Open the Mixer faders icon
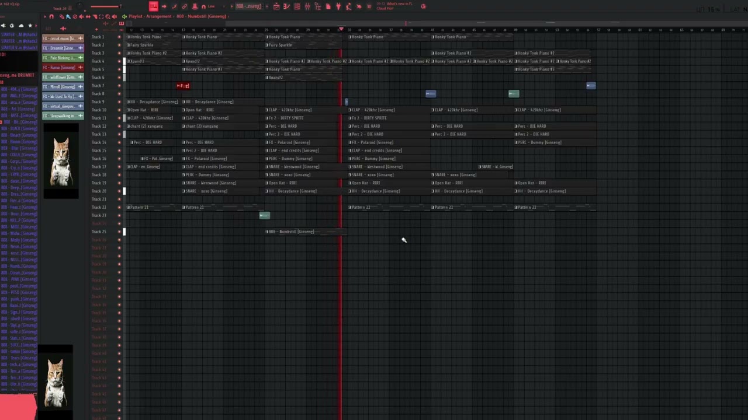The width and height of the screenshot is (748, 420). pos(307,6)
